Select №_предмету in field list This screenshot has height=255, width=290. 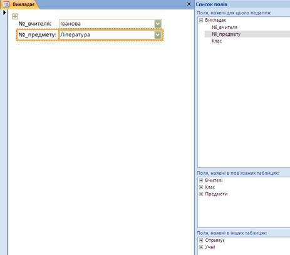(226, 34)
